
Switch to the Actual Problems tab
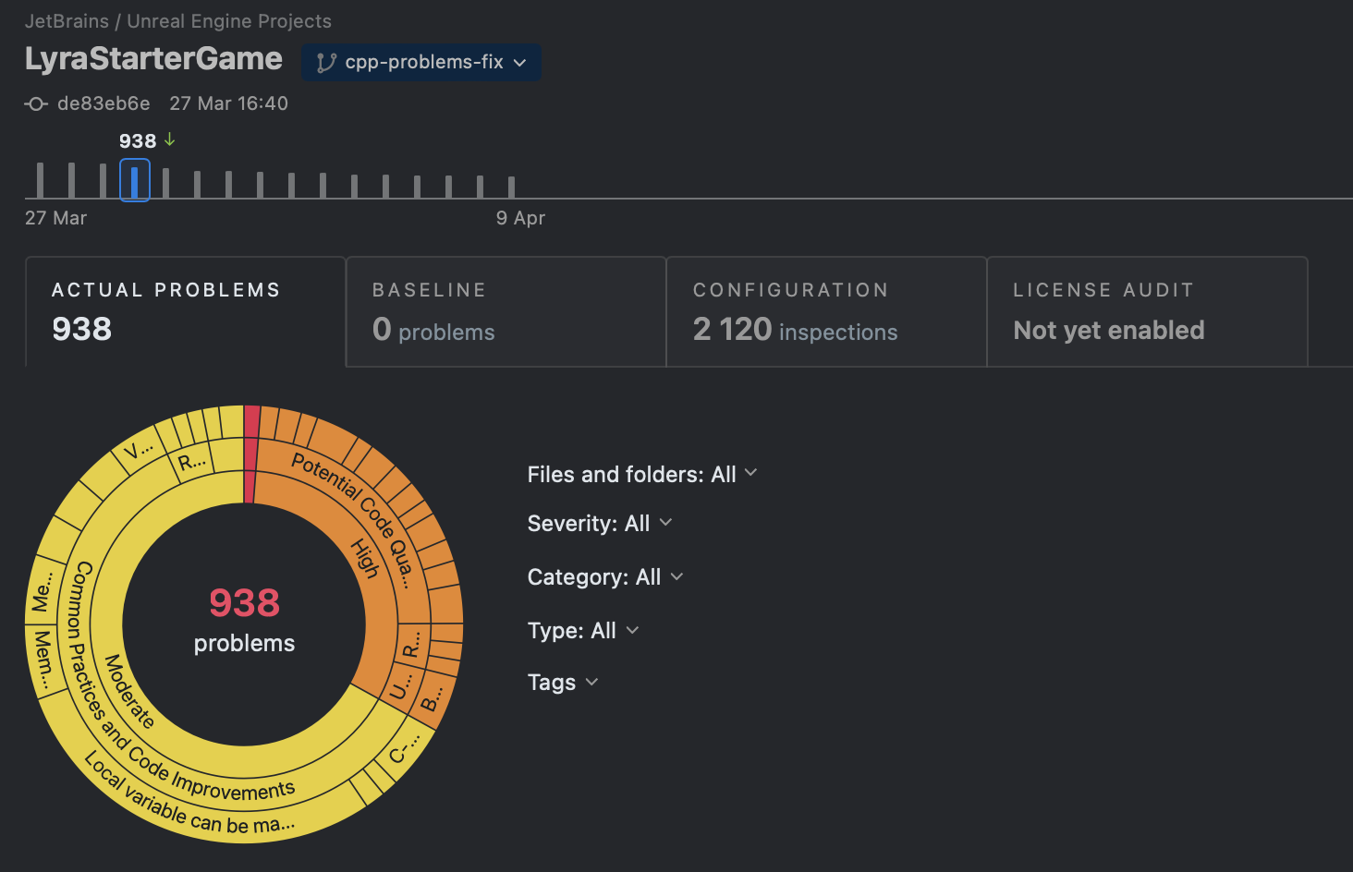click(x=186, y=312)
